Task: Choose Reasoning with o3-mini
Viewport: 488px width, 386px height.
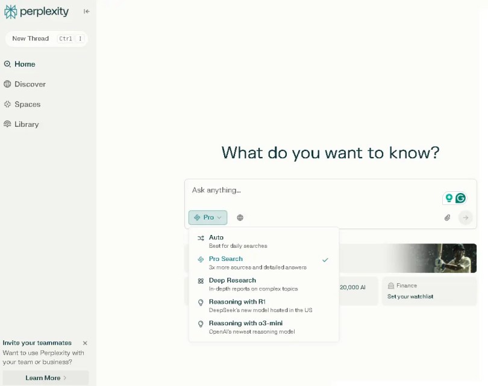Action: click(x=264, y=327)
